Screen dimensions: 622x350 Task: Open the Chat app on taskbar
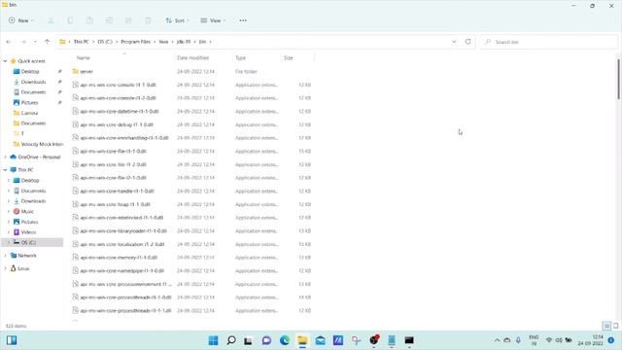click(x=266, y=340)
